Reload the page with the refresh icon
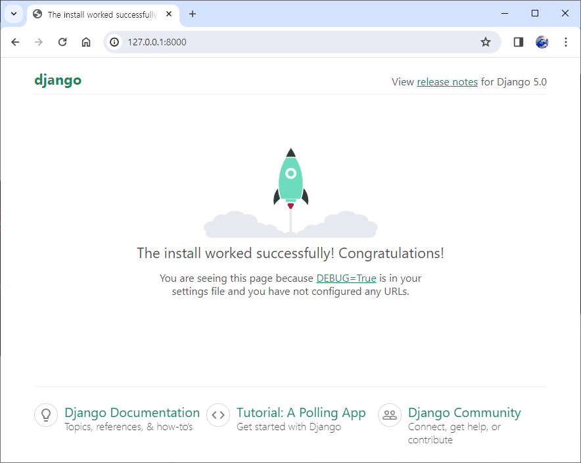 click(x=62, y=42)
